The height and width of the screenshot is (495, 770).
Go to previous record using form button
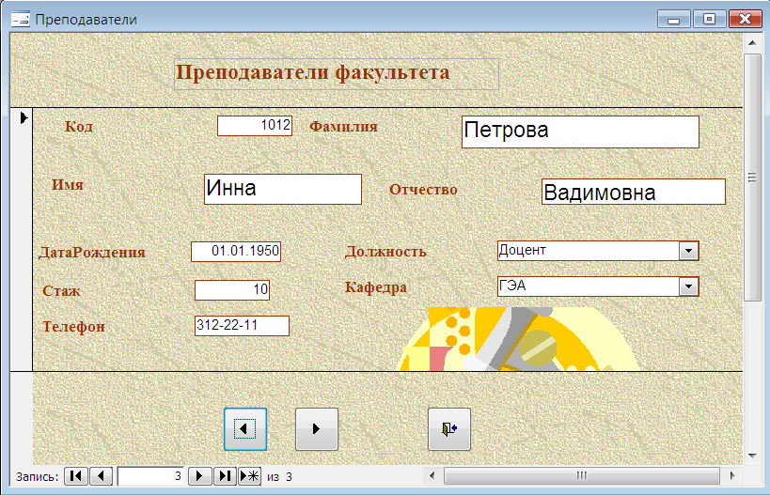tap(245, 428)
